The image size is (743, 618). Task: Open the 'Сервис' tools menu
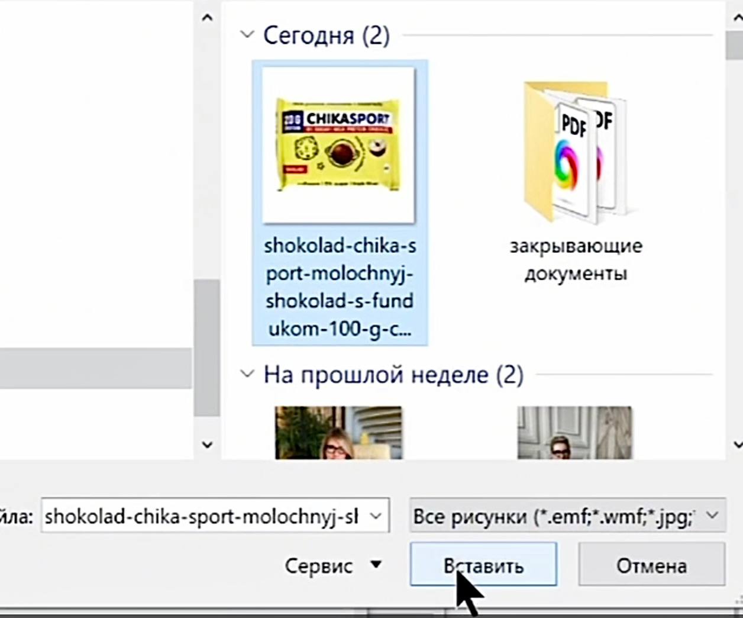click(x=333, y=566)
